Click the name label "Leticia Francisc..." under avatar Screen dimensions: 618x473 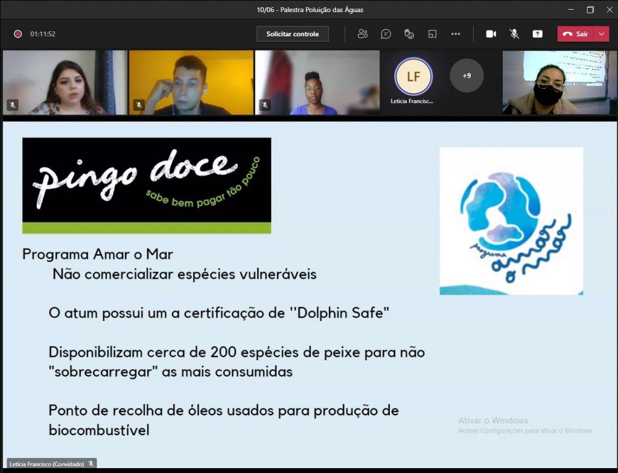click(412, 101)
